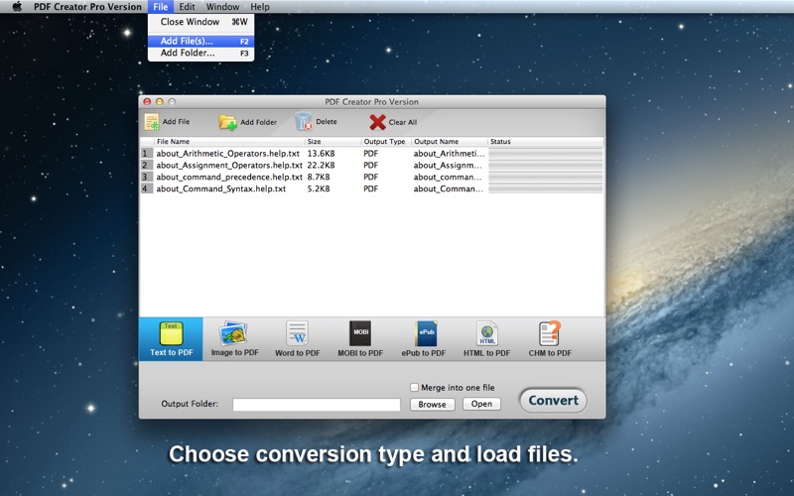Click the status progress bar of row 1
This screenshot has width=794, height=496.
[545, 154]
